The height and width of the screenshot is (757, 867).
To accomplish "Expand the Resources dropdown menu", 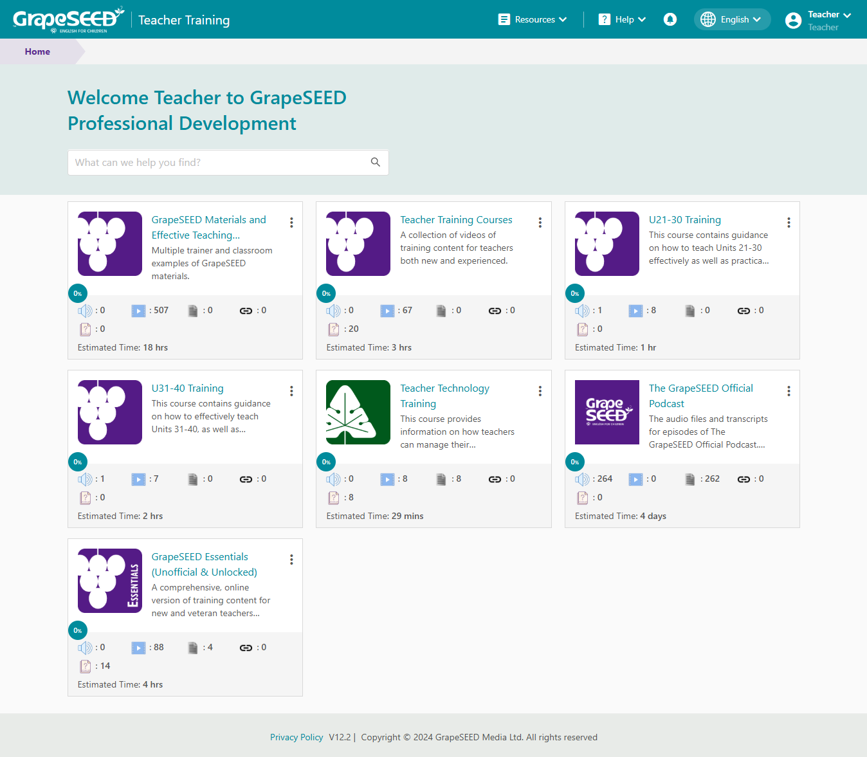I will coord(533,19).
